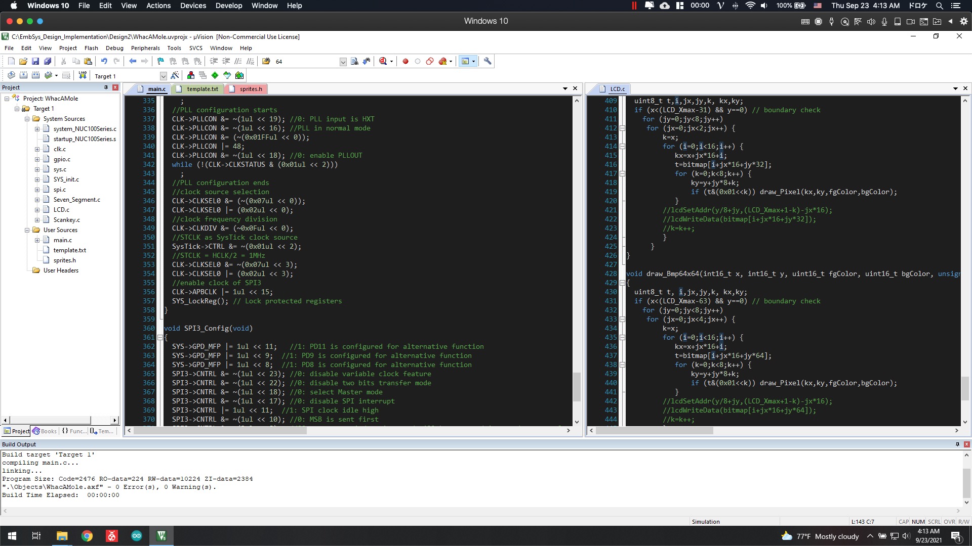Click the redo icon in toolbar

117,61
